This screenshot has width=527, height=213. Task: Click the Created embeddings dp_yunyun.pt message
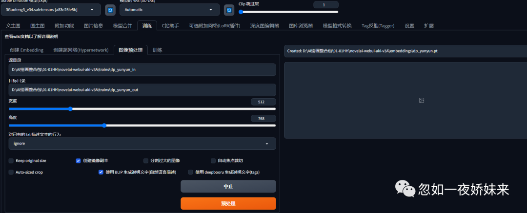(362, 51)
